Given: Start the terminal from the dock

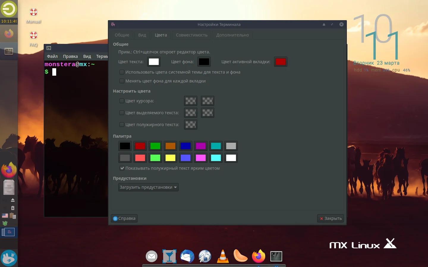Looking at the screenshot, I should [276, 256].
